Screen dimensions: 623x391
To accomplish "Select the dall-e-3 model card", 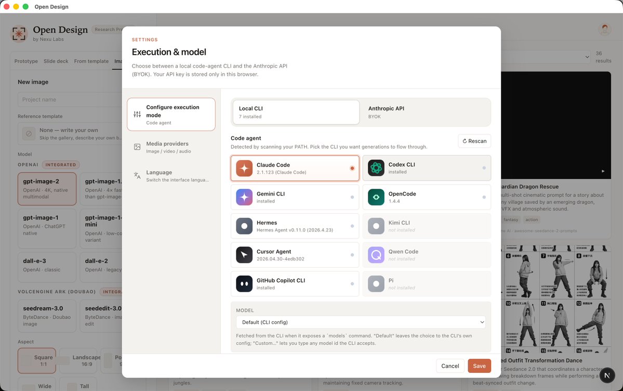I will click(47, 267).
